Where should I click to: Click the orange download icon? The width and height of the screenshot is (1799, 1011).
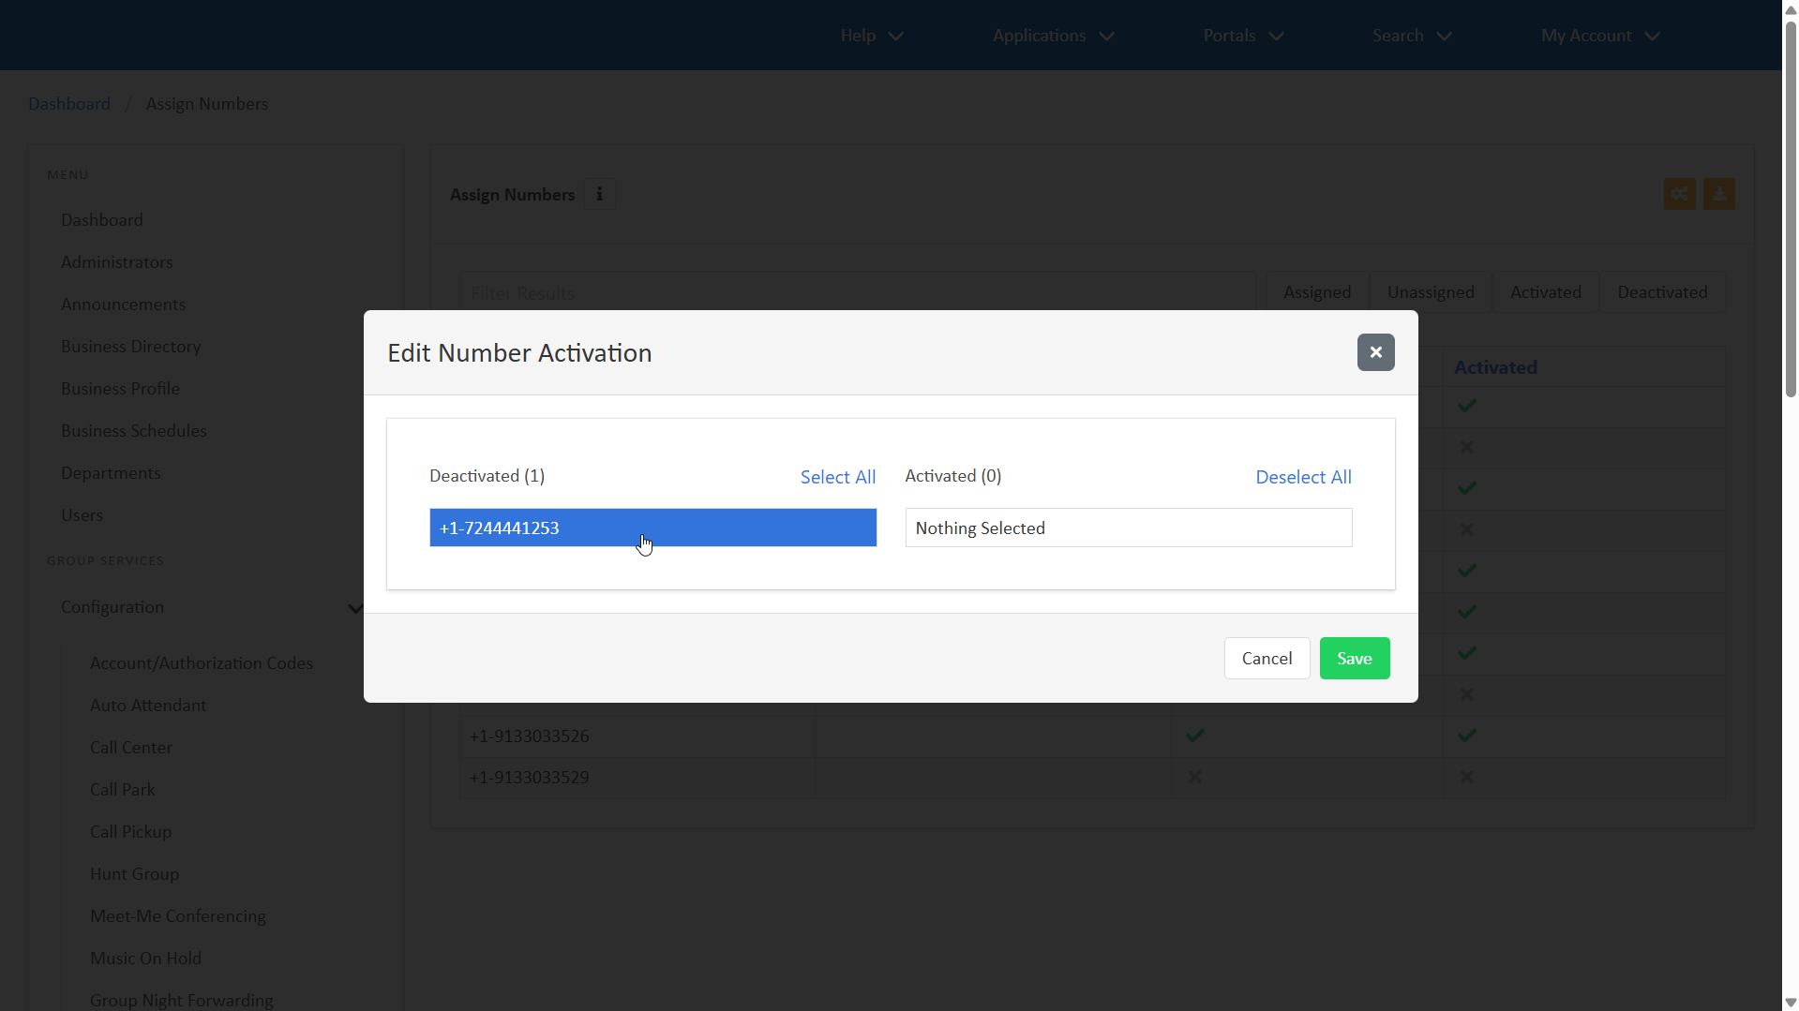[1718, 194]
